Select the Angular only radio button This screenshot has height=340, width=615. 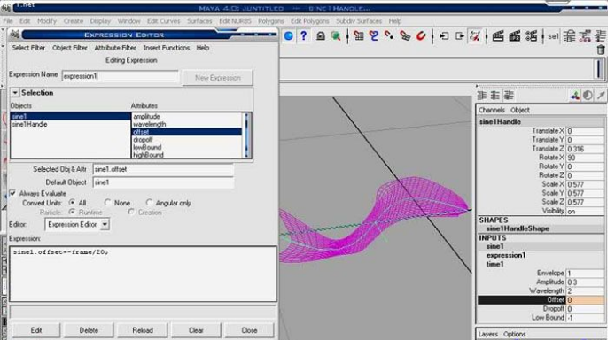point(149,203)
